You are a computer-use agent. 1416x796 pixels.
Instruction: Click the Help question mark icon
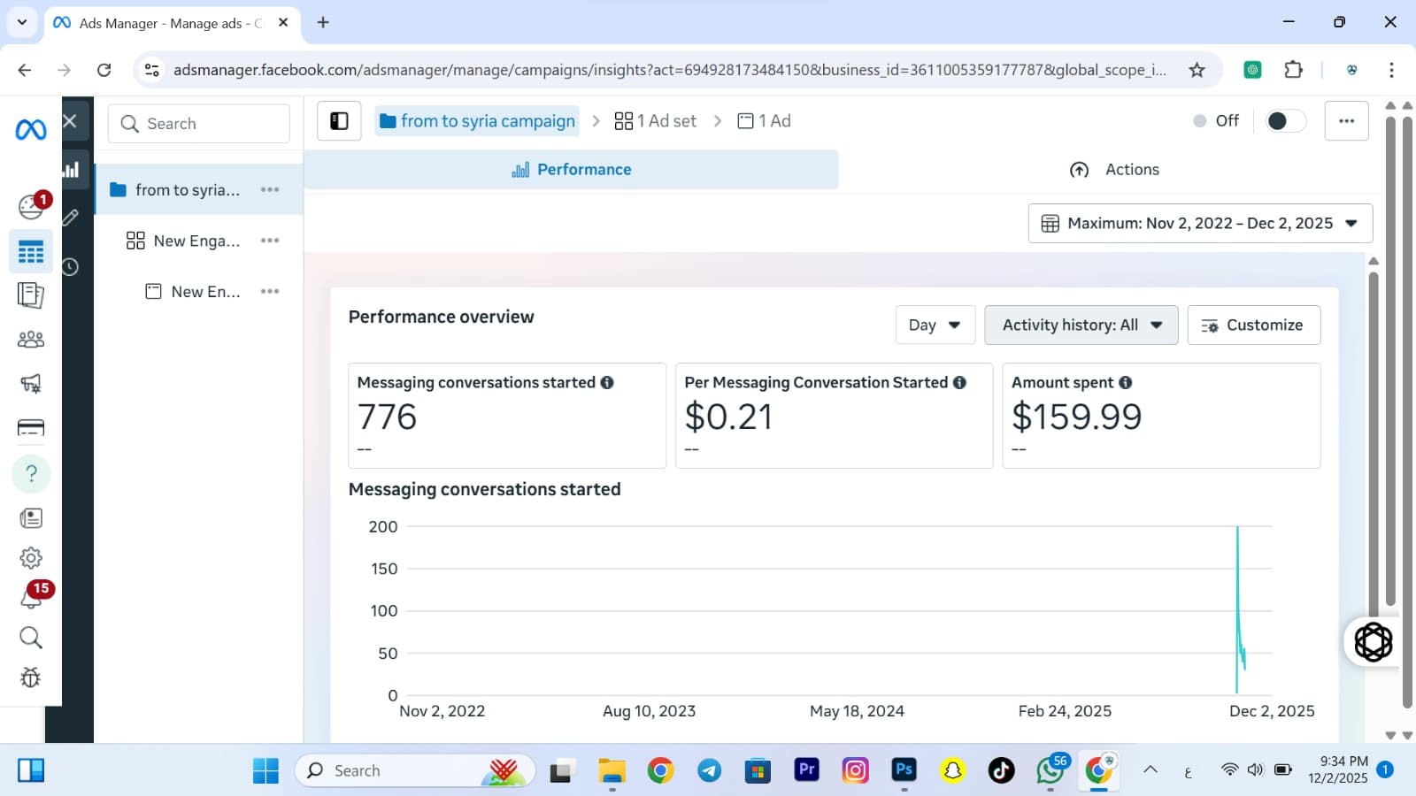31,474
